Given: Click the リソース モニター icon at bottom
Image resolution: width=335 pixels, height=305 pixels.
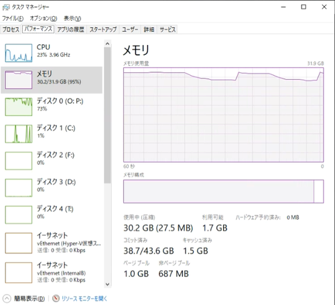Looking at the screenshot, I should pos(56,298).
